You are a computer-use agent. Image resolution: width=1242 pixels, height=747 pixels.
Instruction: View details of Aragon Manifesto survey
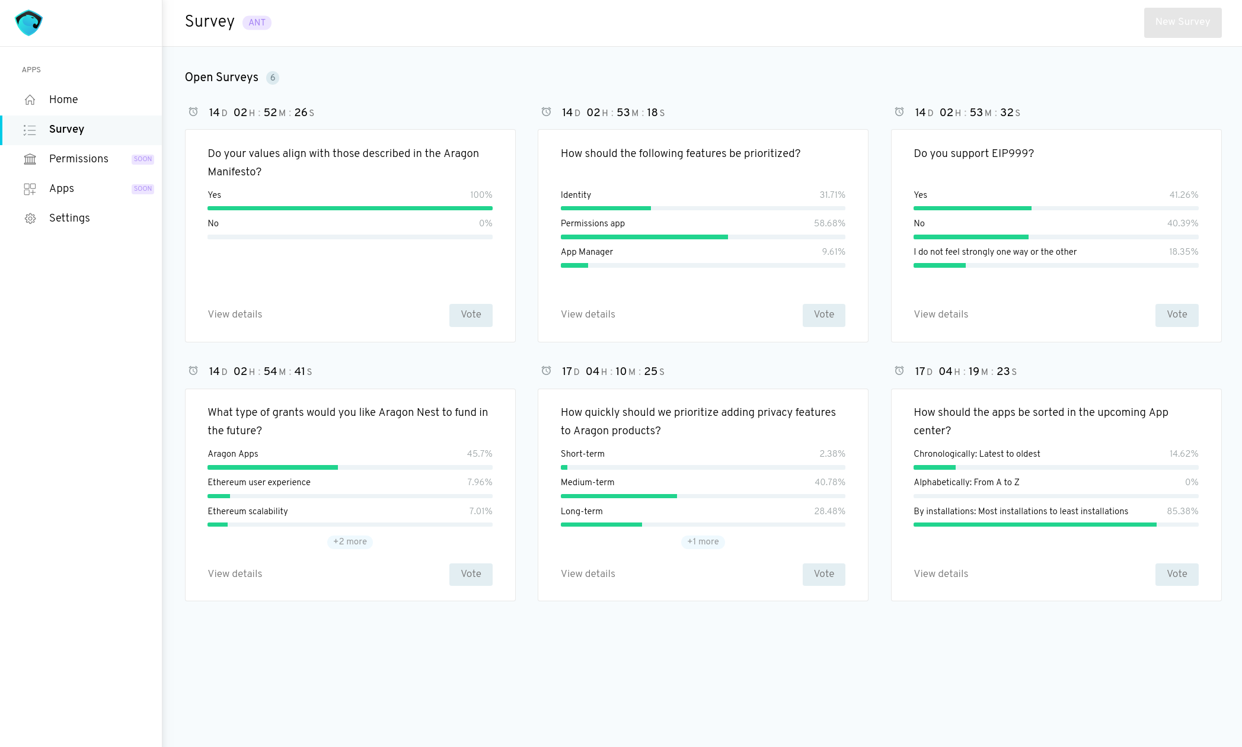(x=235, y=315)
